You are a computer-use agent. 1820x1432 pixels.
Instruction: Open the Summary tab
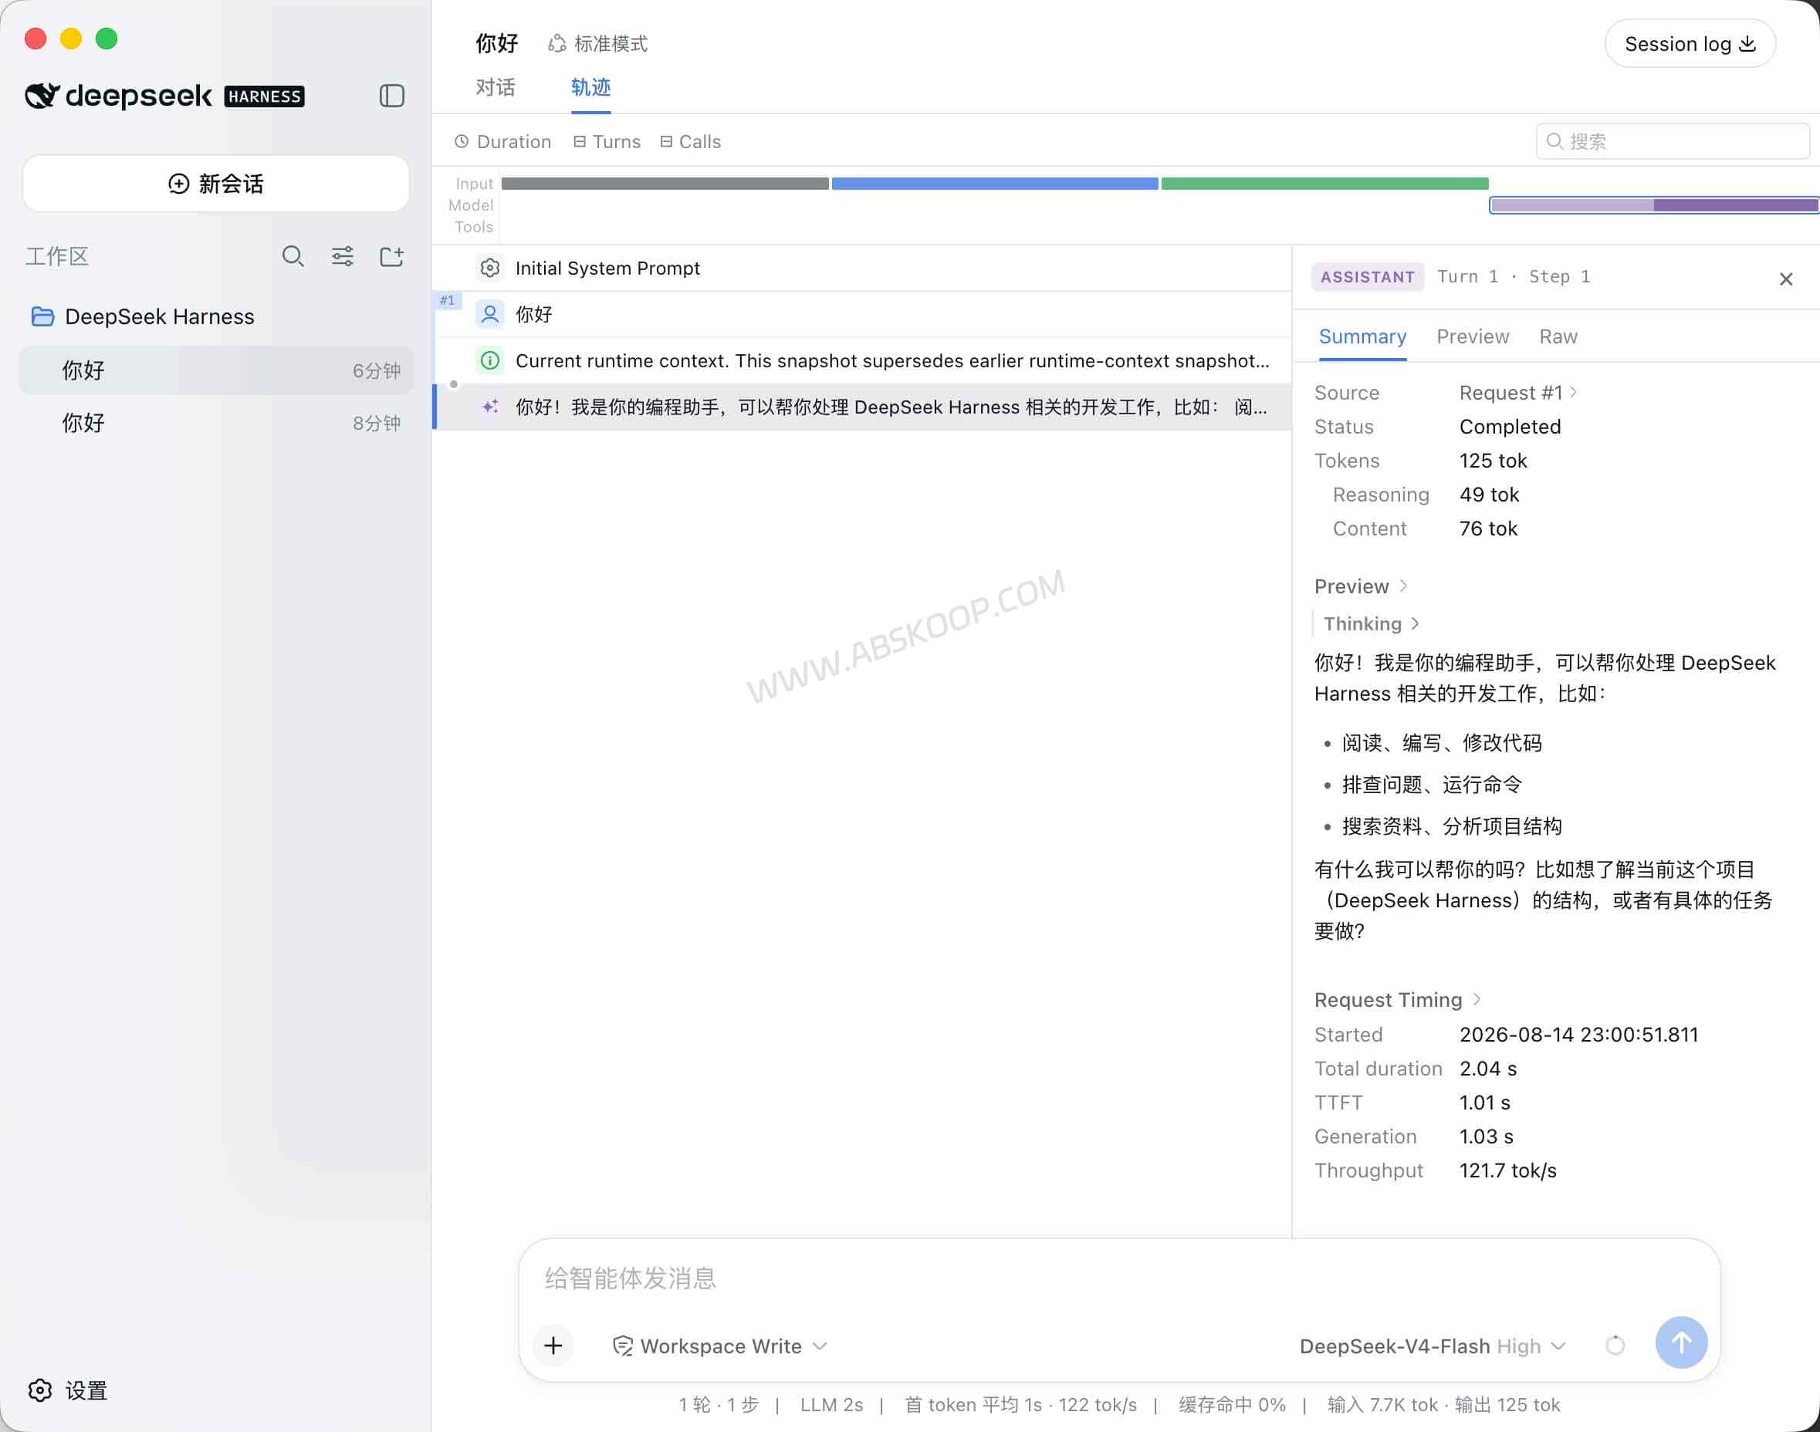(1362, 336)
